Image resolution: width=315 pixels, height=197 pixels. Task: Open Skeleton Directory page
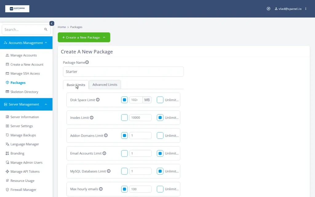[24, 92]
